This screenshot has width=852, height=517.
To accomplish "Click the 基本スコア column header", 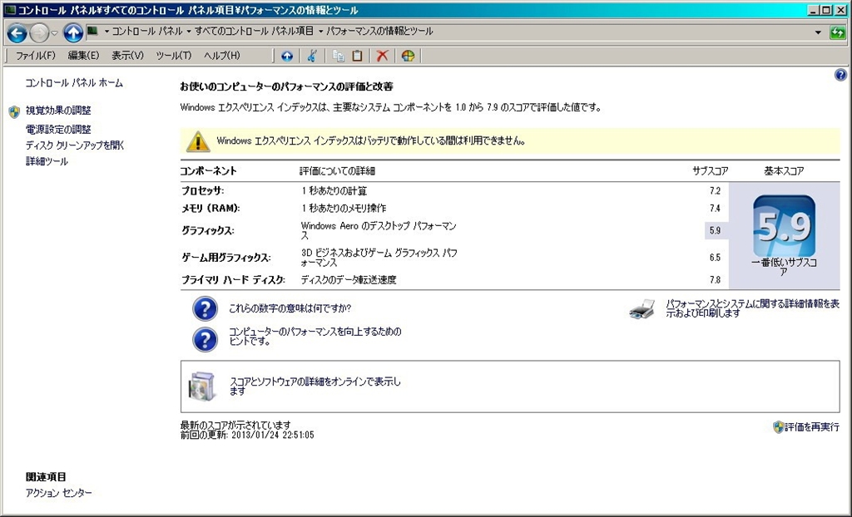I will tap(784, 171).
